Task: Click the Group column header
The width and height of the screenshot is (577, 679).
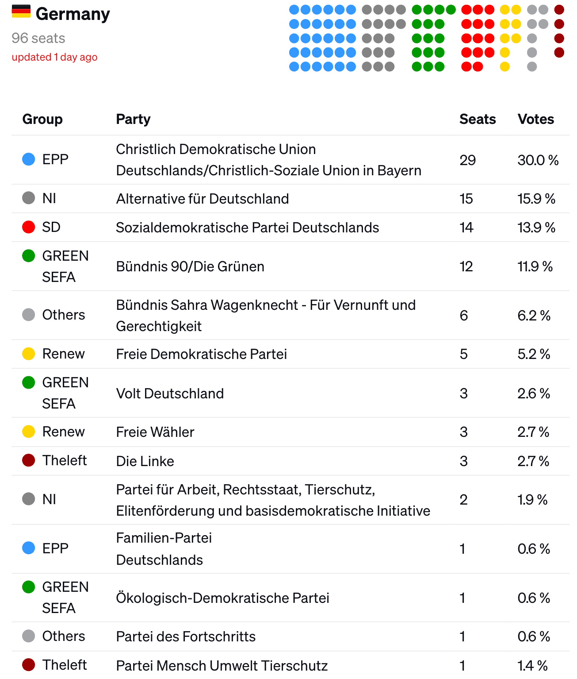Action: [x=42, y=119]
